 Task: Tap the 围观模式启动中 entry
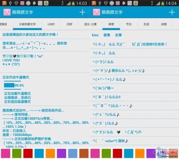45,127
